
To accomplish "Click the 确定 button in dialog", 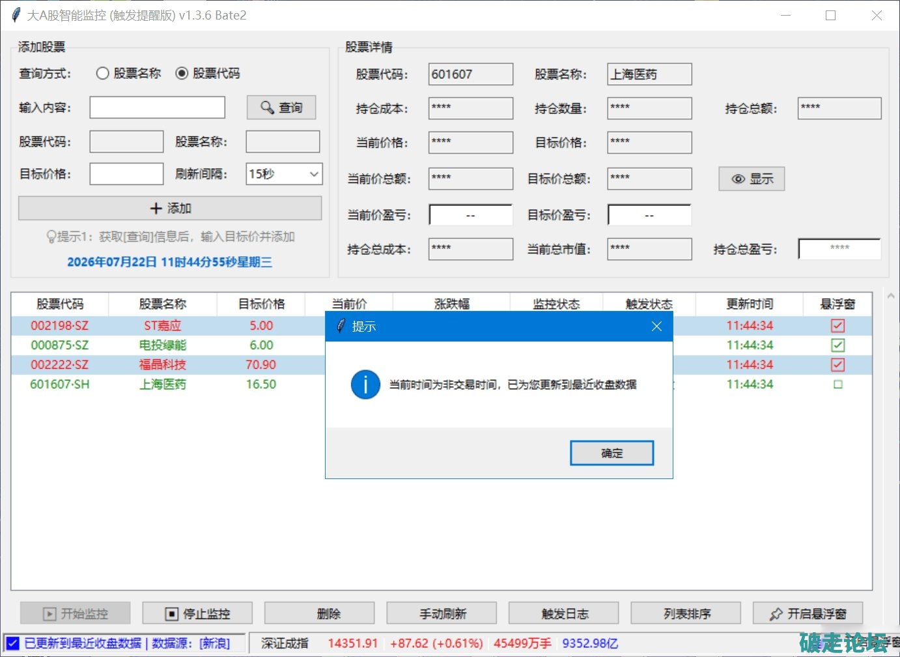I will [612, 453].
